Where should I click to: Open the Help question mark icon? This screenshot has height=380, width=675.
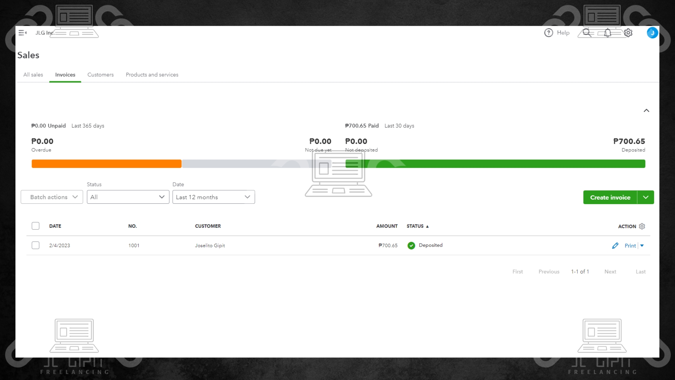click(x=548, y=33)
